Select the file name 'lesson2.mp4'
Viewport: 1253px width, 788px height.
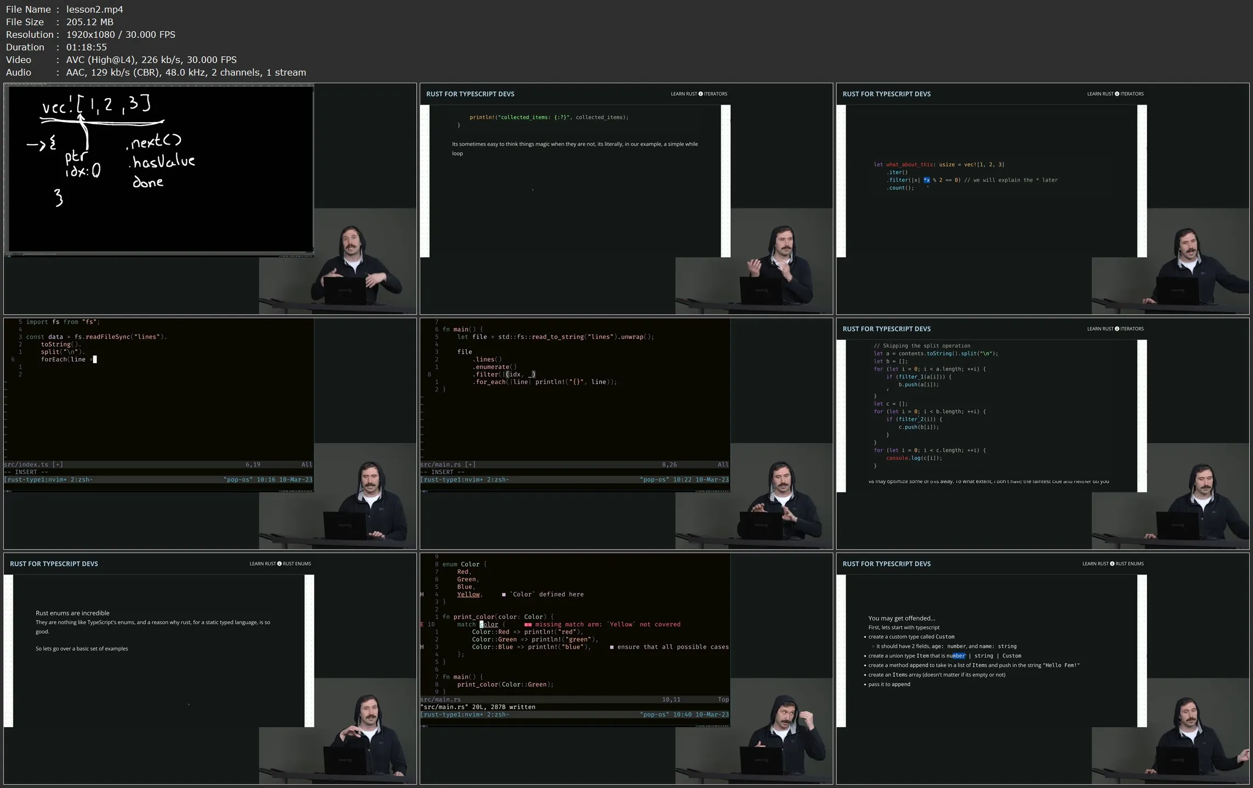coord(94,9)
